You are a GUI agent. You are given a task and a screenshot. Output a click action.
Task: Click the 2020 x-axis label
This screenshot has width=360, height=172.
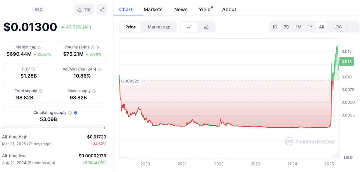[145, 164]
